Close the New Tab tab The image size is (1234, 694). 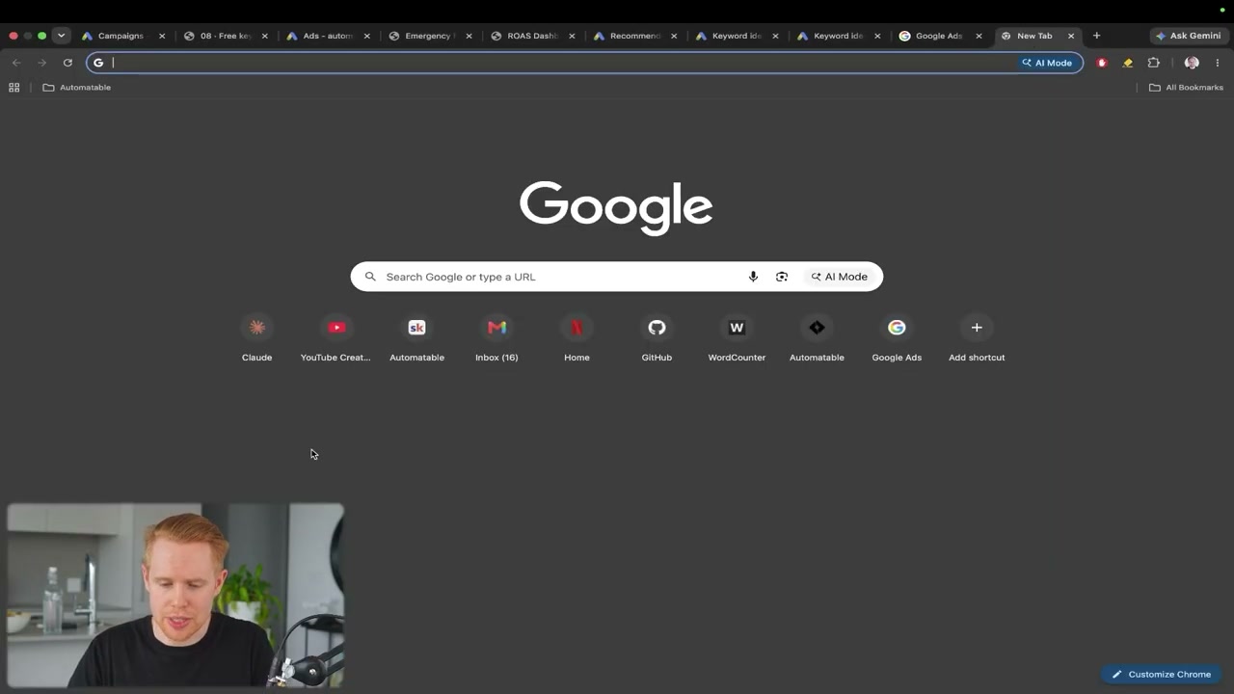1071,36
